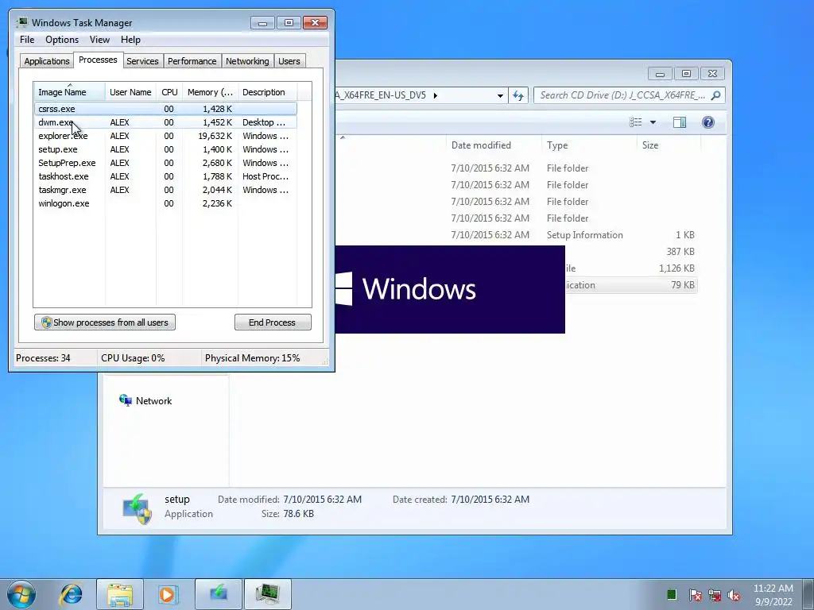Click setup application icon in details pane
This screenshot has height=610, width=814.
click(137, 508)
